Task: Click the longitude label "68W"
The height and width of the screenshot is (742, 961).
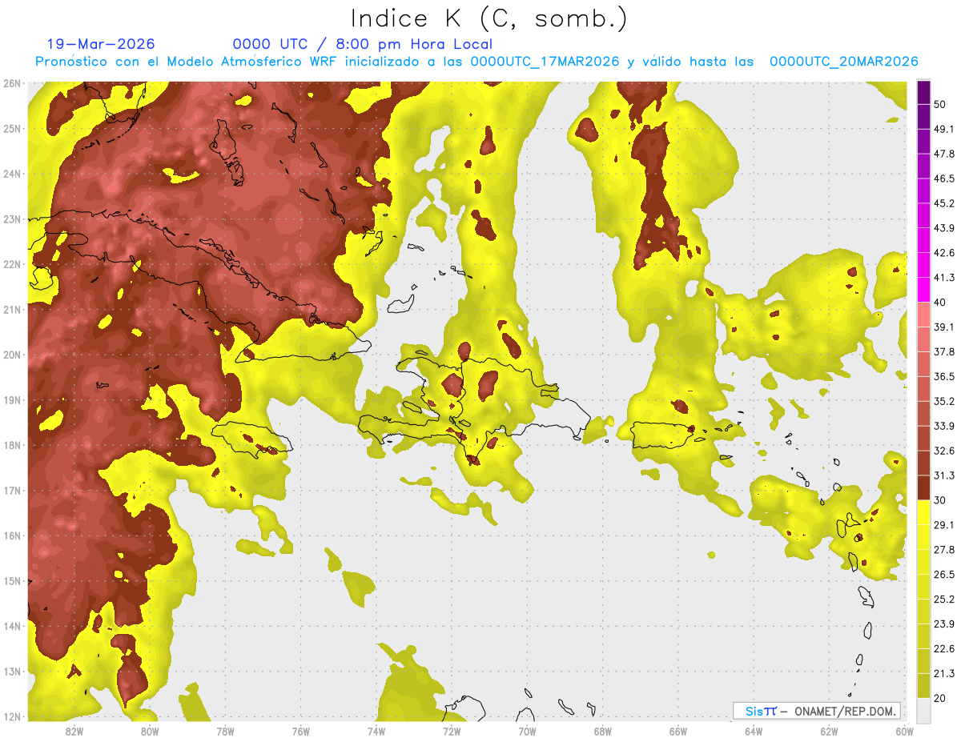Action: pyautogui.click(x=602, y=731)
